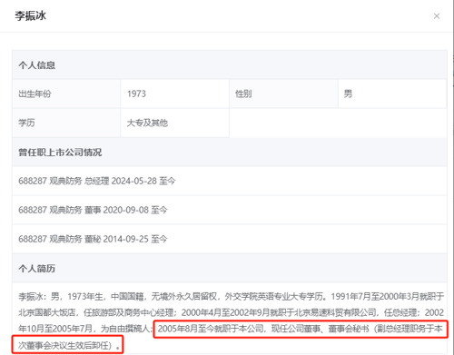Select the 总经理 2024-05-28 position row
454x355 pixels.
[x=230, y=181]
